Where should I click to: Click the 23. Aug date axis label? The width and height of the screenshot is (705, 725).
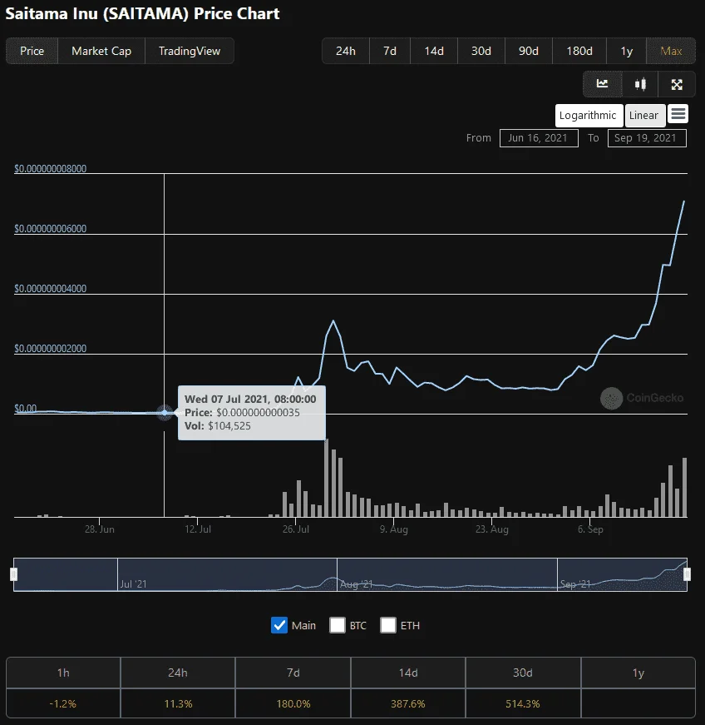click(492, 529)
